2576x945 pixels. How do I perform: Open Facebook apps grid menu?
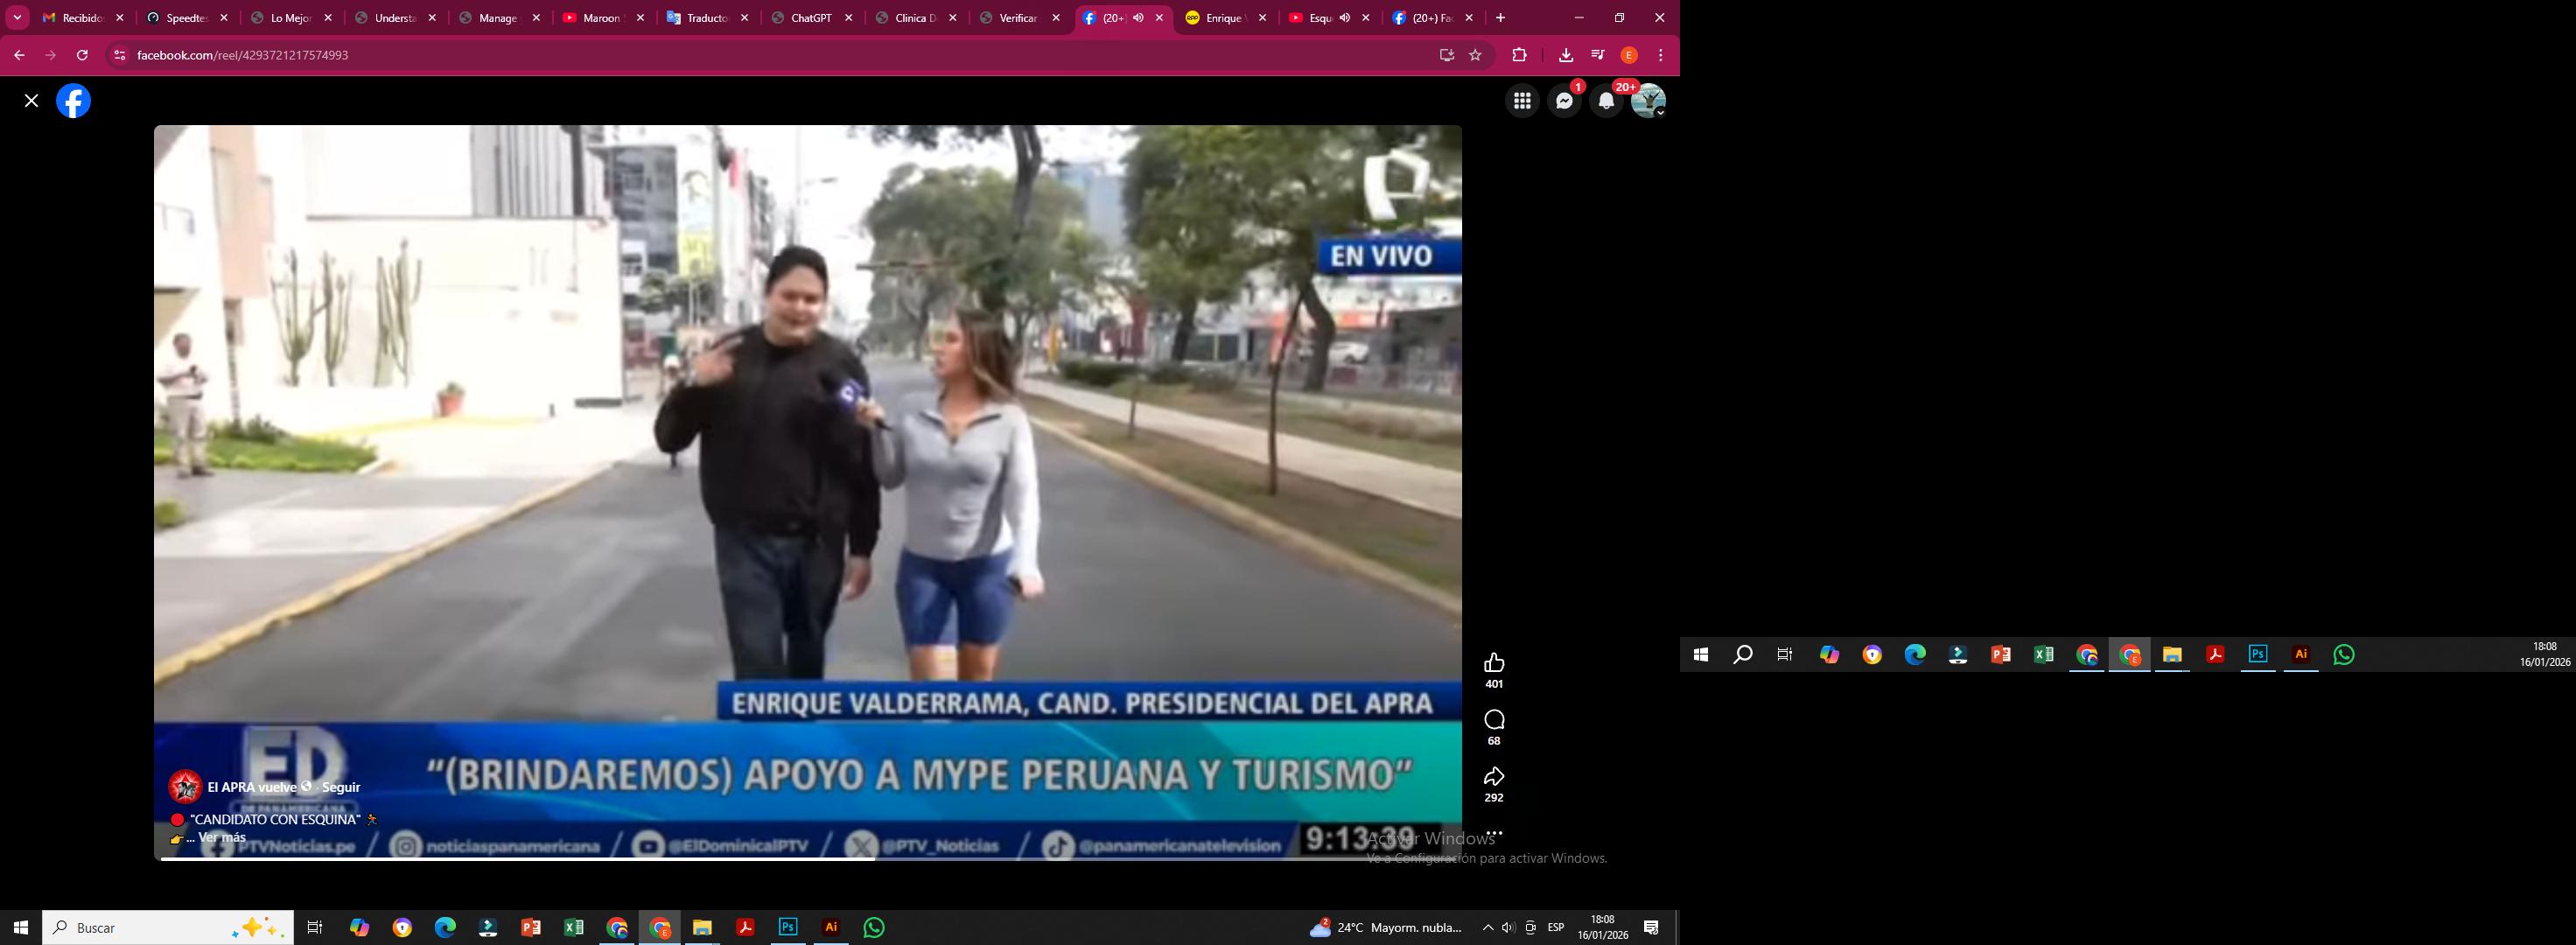[1522, 101]
